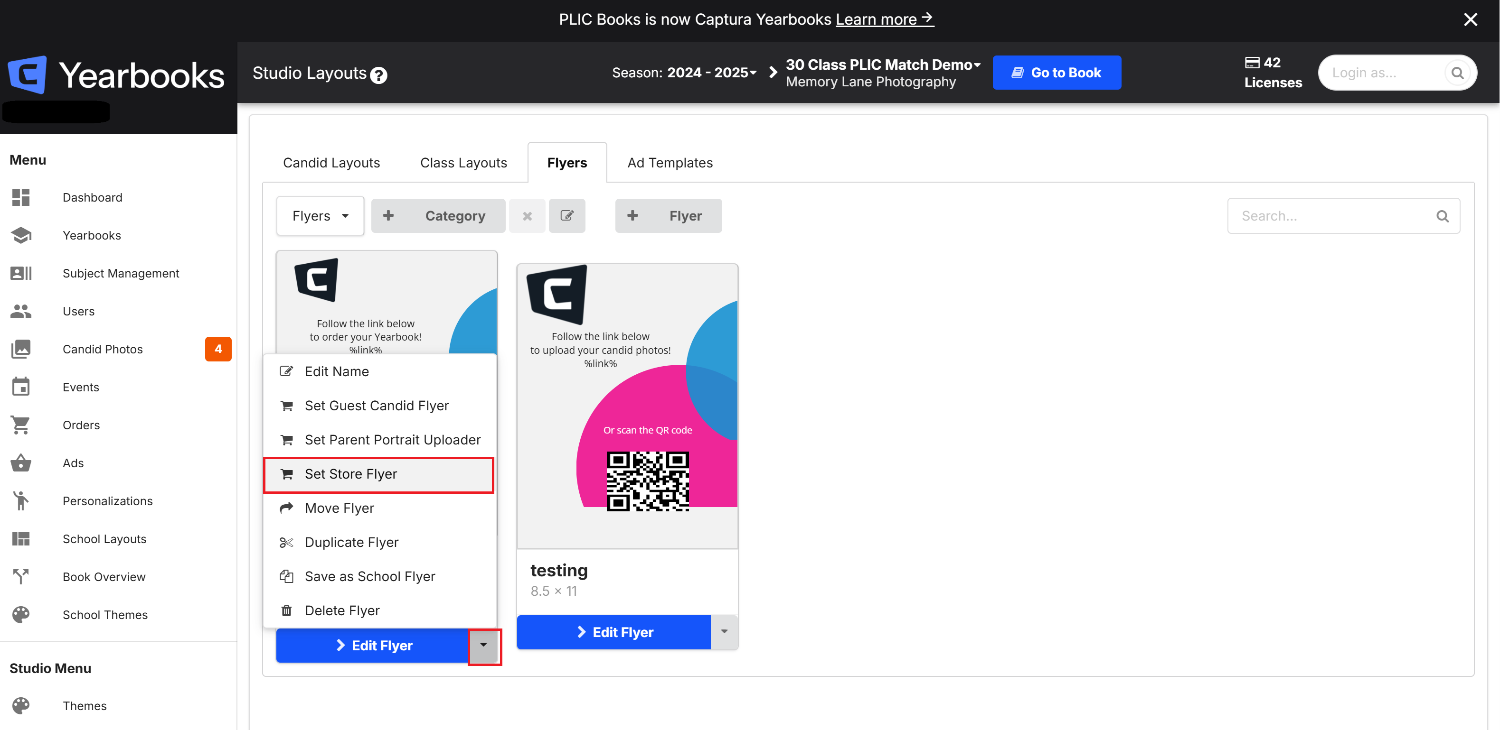Choose Save as School Flyer
Screen dimensions: 1500x730
380,576
